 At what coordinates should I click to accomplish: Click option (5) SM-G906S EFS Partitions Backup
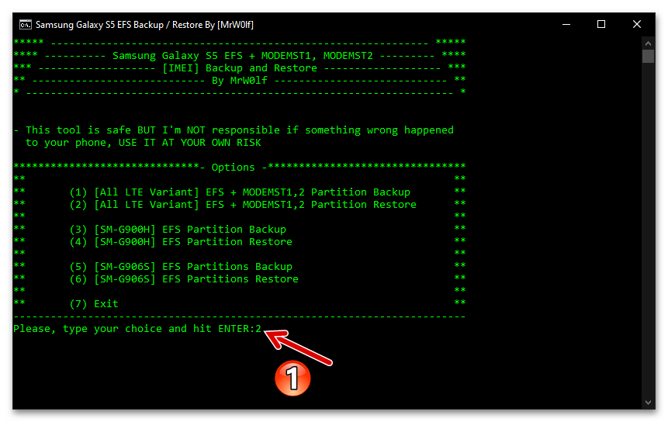[181, 267]
